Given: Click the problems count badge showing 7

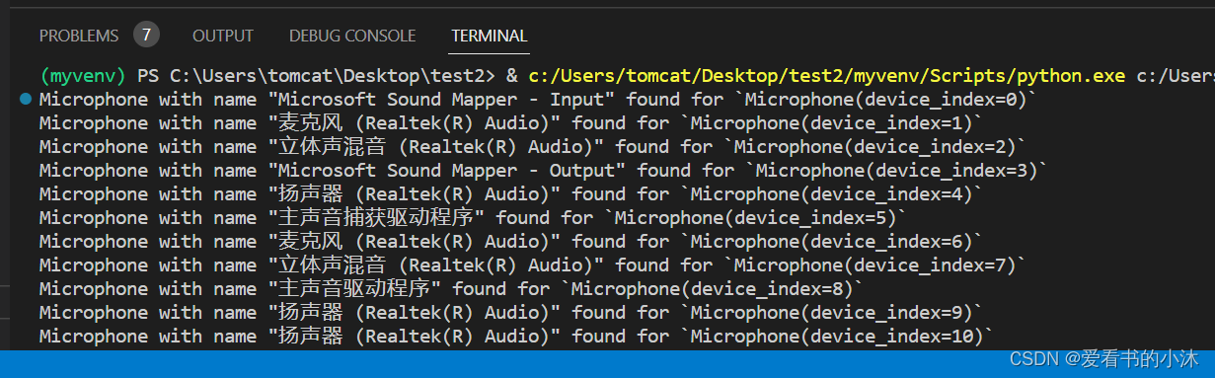Looking at the screenshot, I should tap(146, 35).
